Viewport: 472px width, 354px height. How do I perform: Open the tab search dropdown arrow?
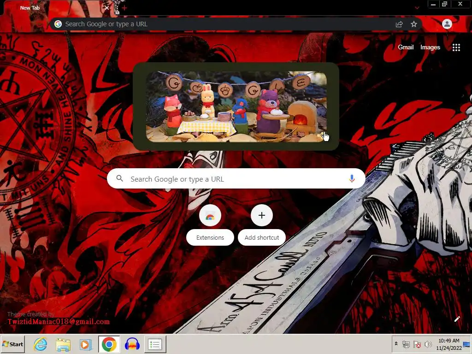pyautogui.click(x=417, y=8)
